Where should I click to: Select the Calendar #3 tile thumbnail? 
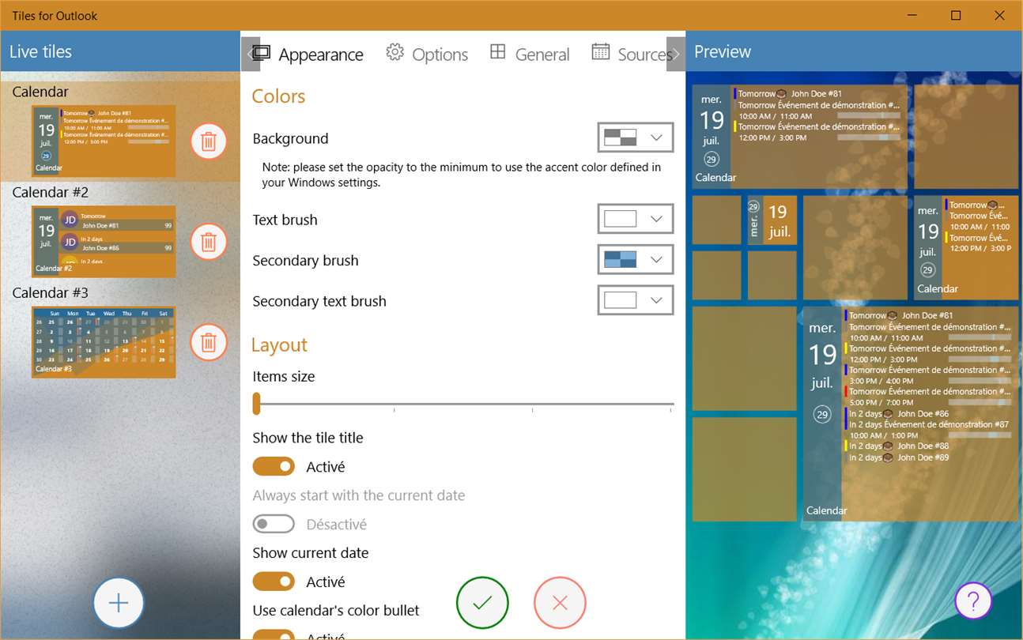[x=104, y=342]
